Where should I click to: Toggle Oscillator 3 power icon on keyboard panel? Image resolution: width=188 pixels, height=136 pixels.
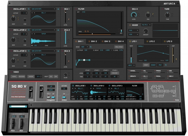[109, 85]
